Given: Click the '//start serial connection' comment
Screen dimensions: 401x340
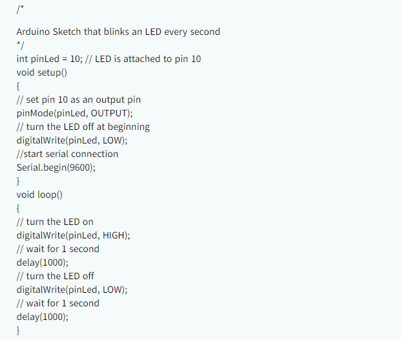Looking at the screenshot, I should point(67,154).
